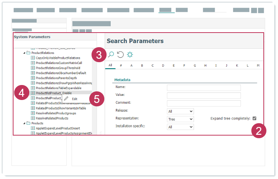278x179 pixels.
Task: Collapse the ProductRelations tree node
Action: tap(24, 53)
